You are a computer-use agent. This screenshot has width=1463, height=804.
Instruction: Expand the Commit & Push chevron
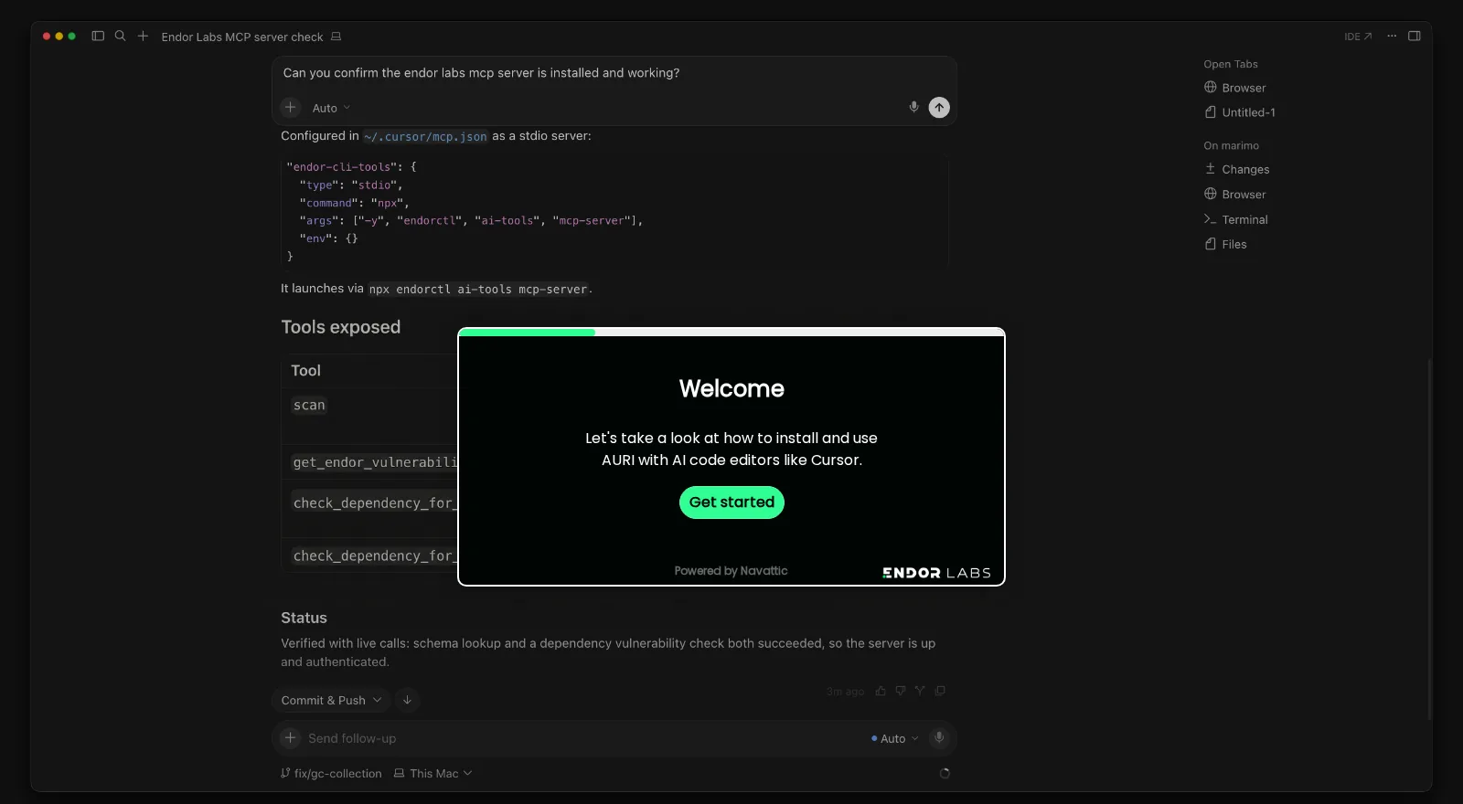point(378,701)
